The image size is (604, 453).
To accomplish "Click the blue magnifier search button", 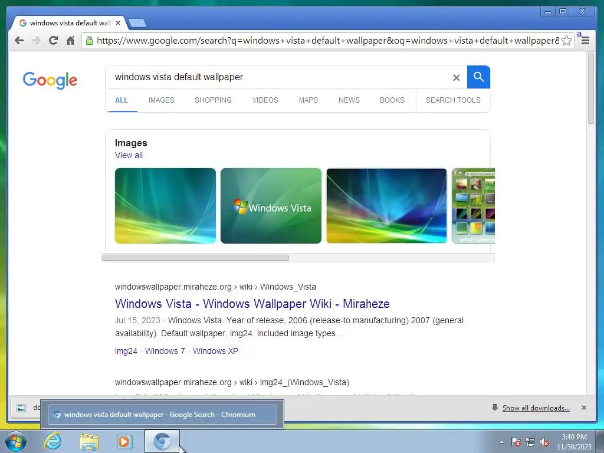I will (x=478, y=77).
